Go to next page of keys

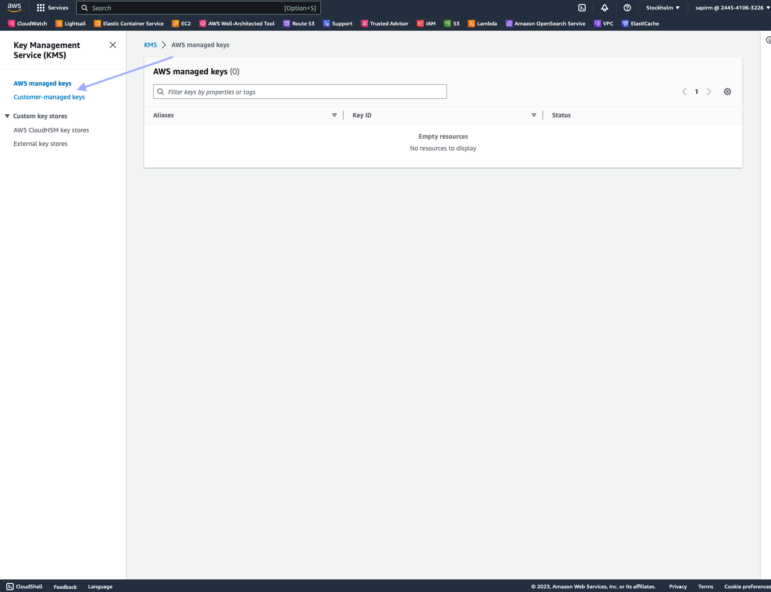point(709,92)
